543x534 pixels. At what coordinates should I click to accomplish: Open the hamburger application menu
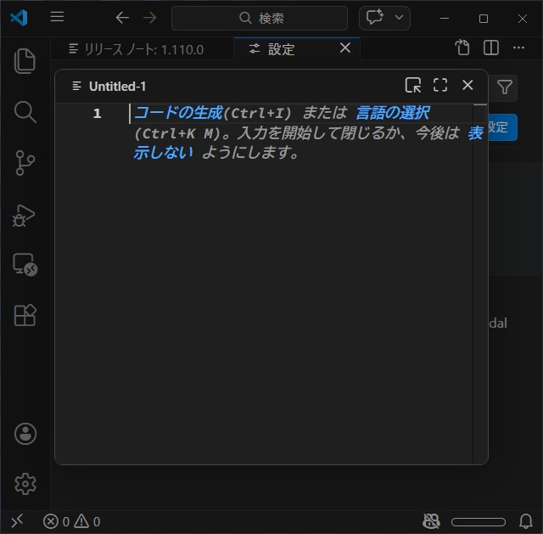(x=57, y=18)
